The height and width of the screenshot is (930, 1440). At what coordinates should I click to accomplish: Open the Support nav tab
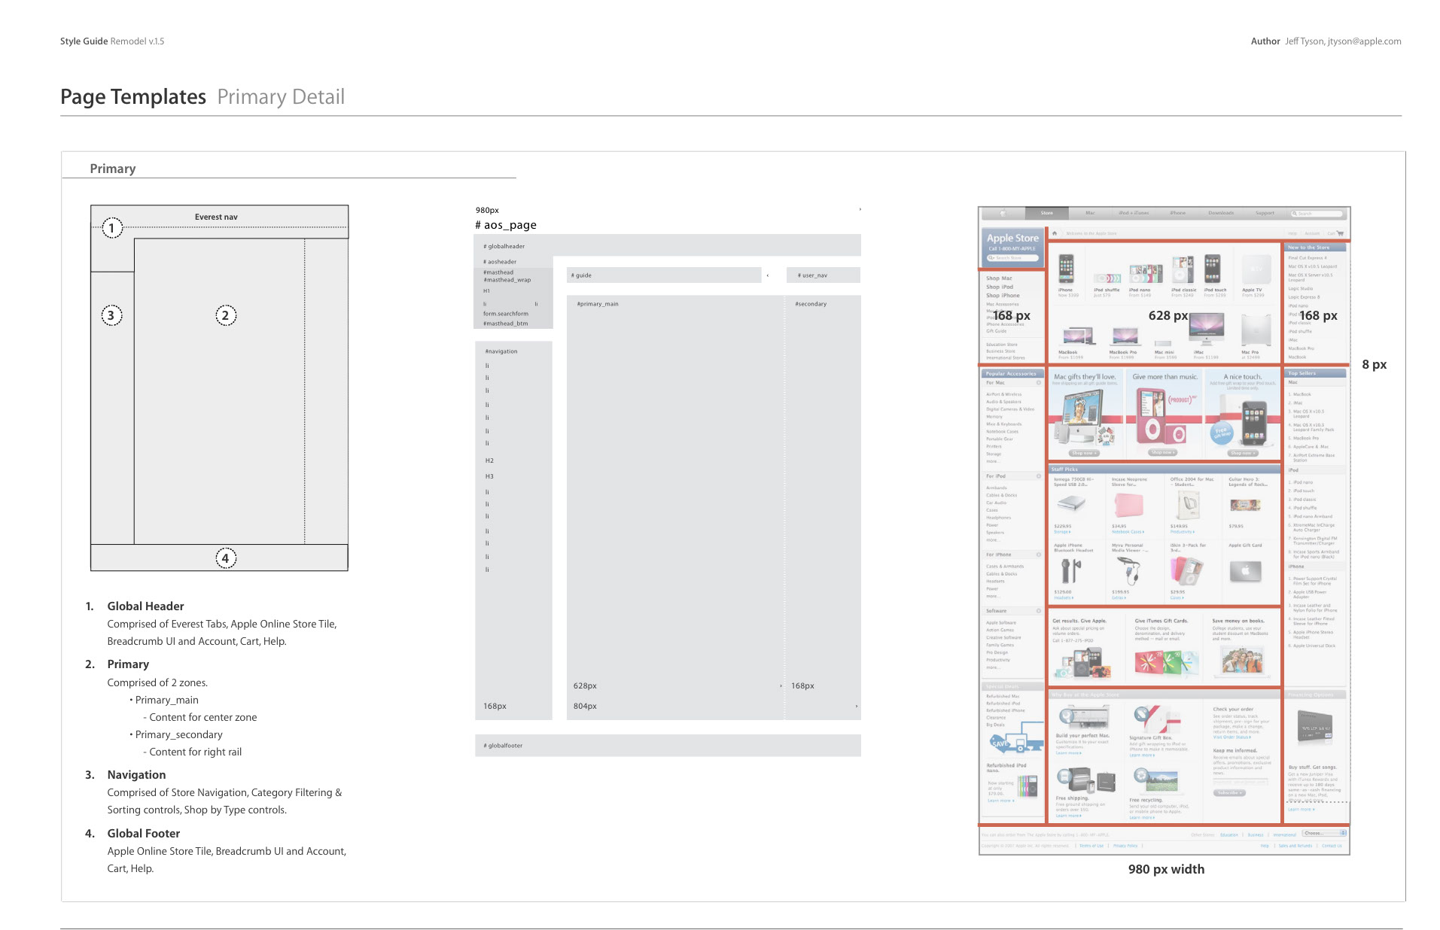pyautogui.click(x=1265, y=213)
